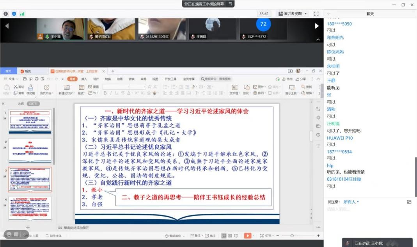This screenshot has height=247, width=417.
Task: Click the file attachment icon in chat
Action: [x=409, y=202]
